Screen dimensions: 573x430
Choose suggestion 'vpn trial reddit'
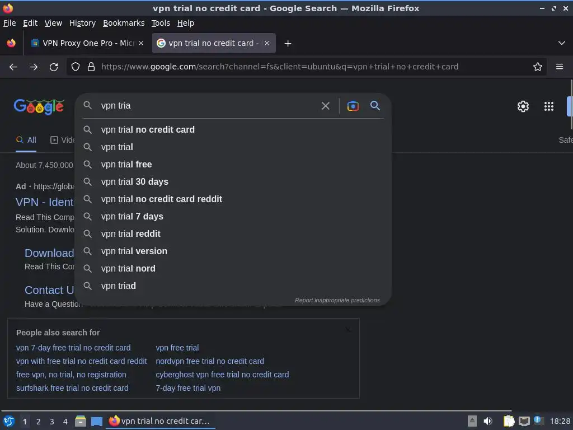pos(233,234)
